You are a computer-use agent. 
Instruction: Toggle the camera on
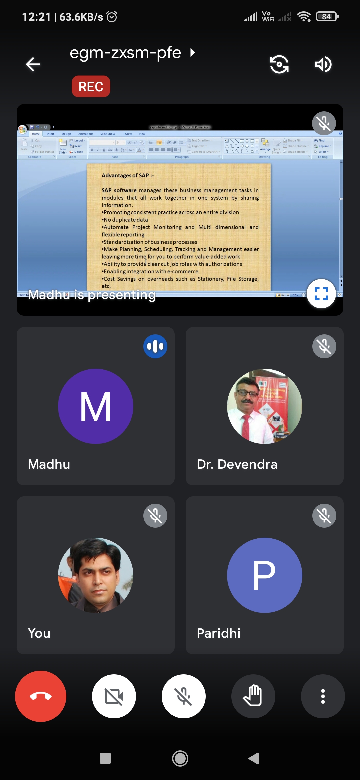tap(114, 696)
